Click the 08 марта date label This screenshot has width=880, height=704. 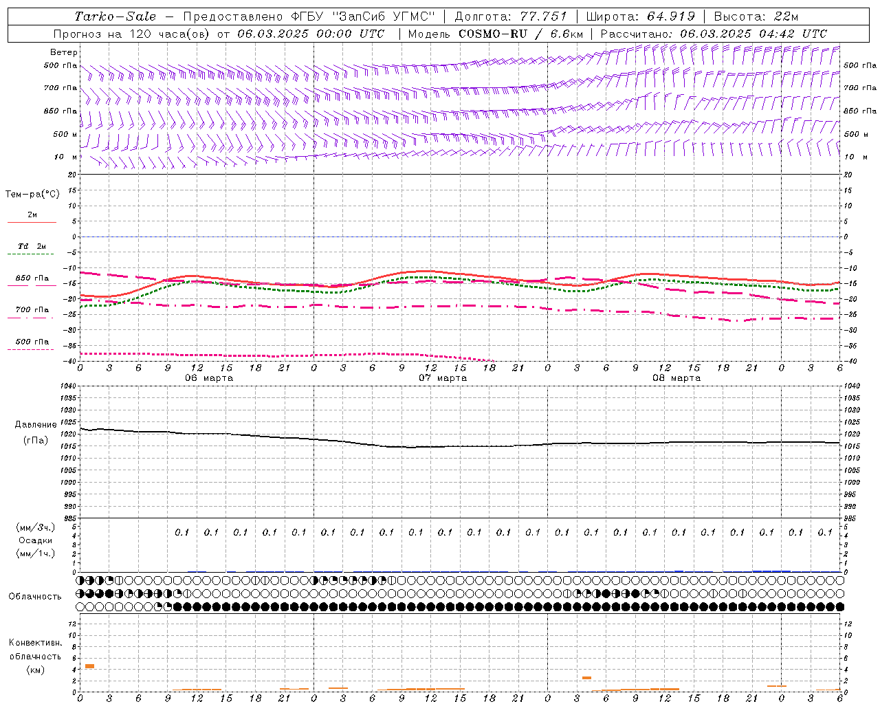point(676,378)
